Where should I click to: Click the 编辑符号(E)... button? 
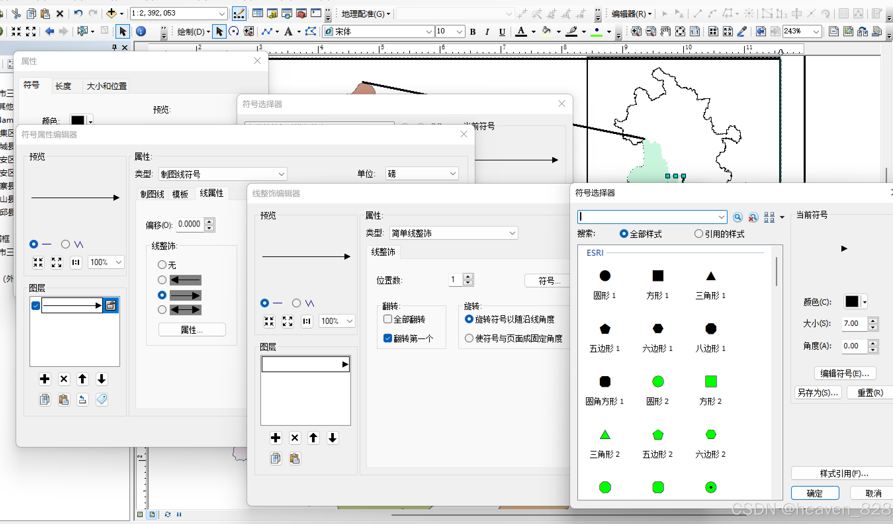[844, 373]
